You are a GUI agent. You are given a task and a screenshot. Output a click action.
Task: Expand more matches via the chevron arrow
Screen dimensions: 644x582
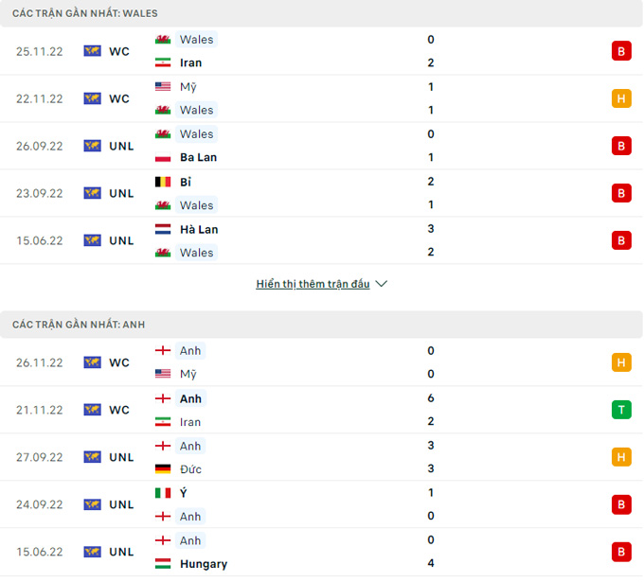[382, 284]
